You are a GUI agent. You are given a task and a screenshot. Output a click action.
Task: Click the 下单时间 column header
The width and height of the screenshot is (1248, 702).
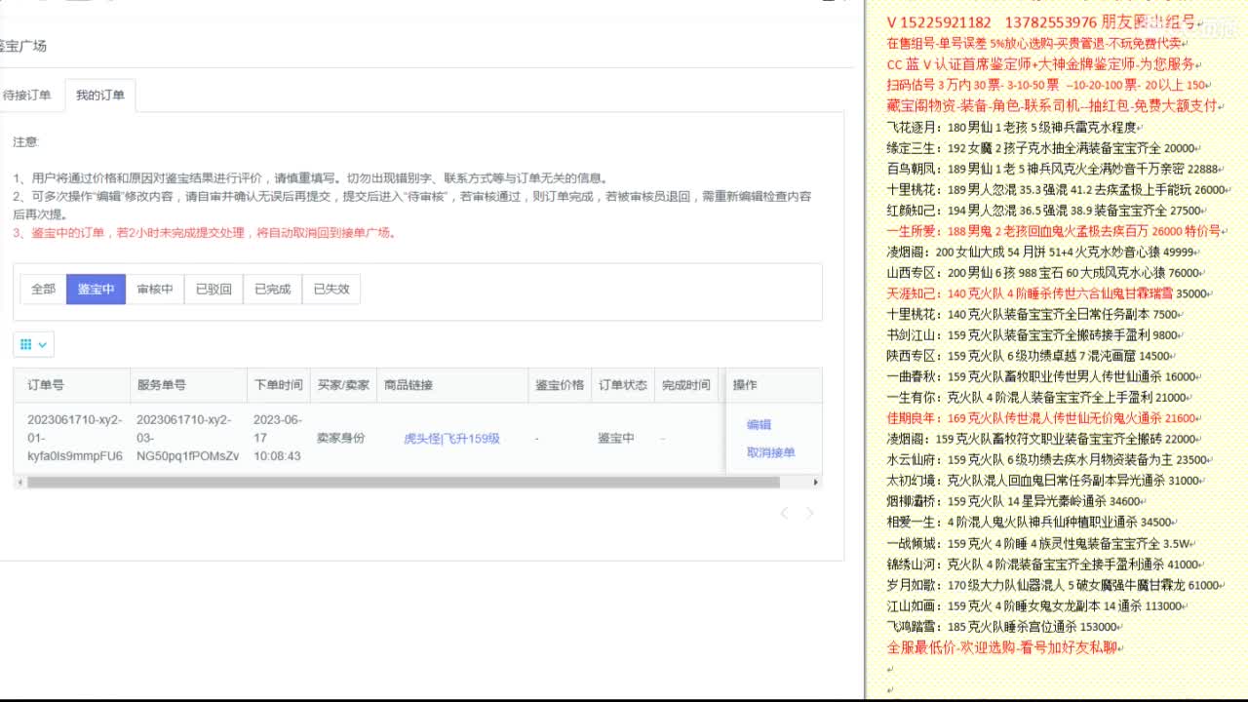[280, 384]
